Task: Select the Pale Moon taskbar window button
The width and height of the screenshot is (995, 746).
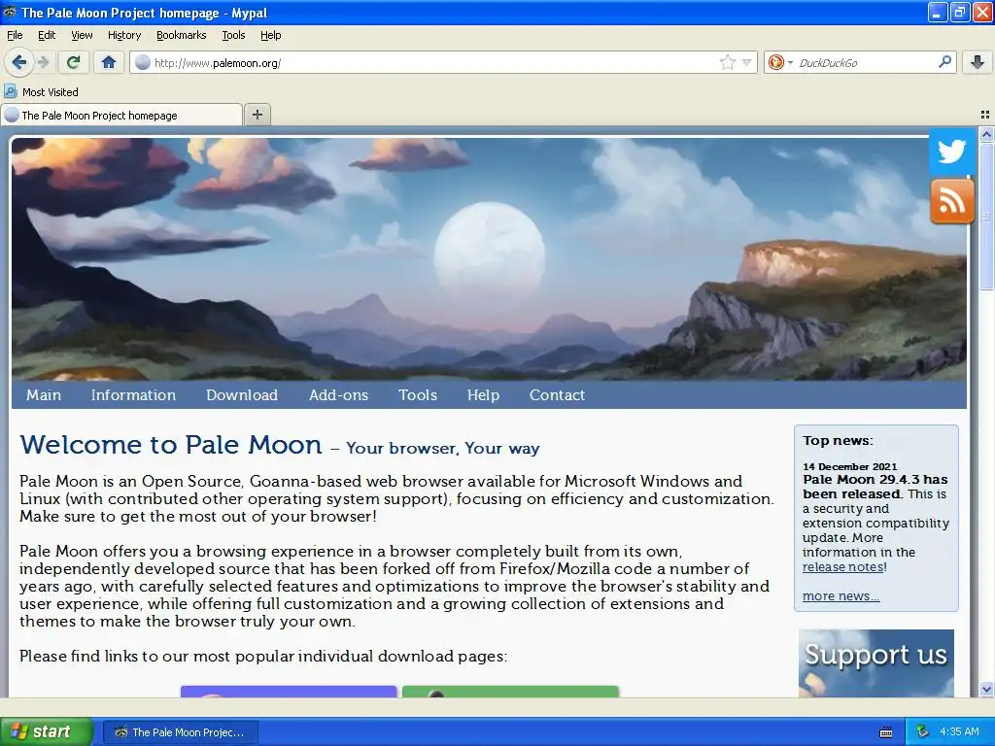Action: click(x=180, y=732)
